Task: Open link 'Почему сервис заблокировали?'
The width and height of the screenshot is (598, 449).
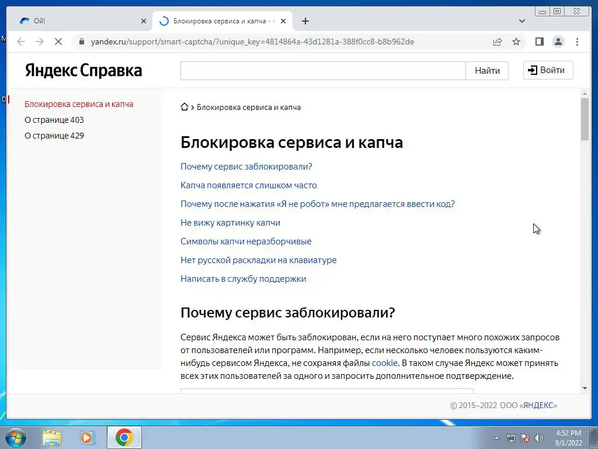Action: (x=246, y=167)
